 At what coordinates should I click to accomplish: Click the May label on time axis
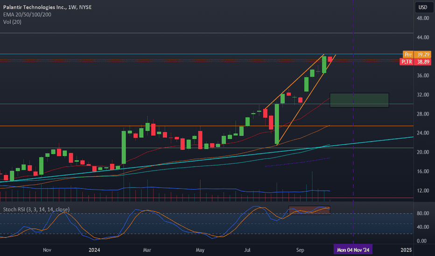200,250
